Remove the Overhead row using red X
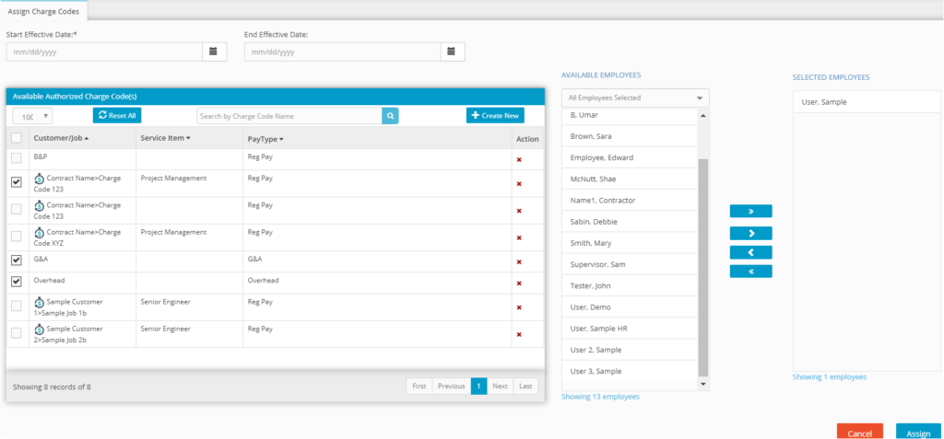944x439 pixels. pos(519,283)
